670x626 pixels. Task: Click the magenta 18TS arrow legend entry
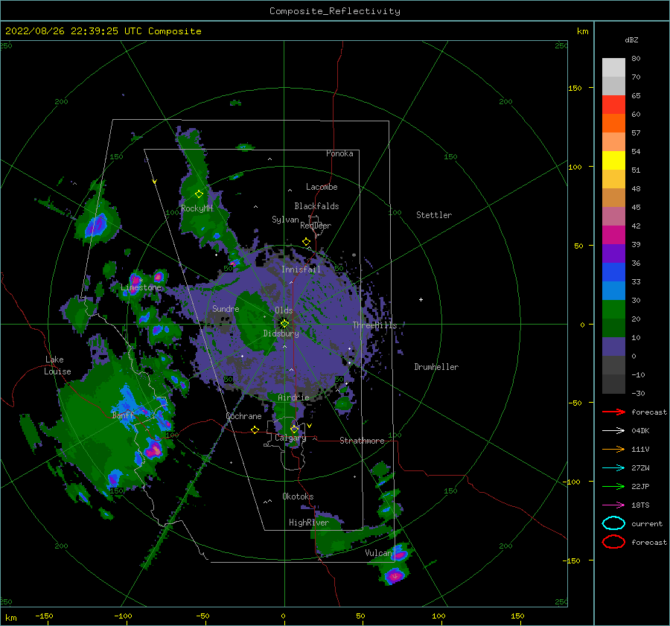[613, 505]
